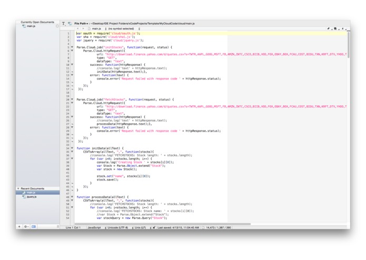
Task: Click the document statistics '14,473 / 1,387 / 390'
Action: (218, 227)
